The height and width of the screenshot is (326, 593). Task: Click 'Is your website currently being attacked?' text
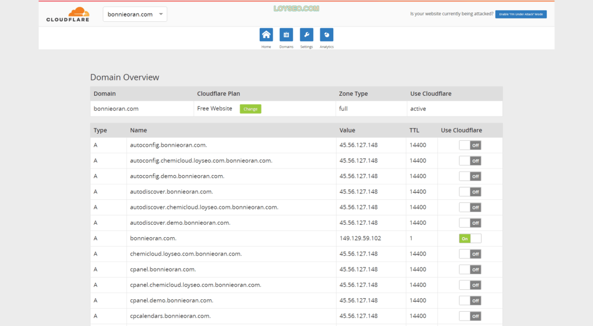[x=451, y=14]
